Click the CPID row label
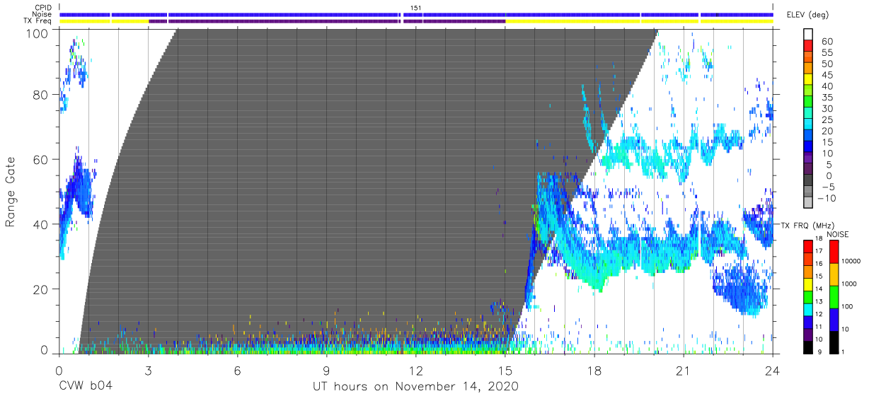The height and width of the screenshot is (401, 869). (43, 8)
